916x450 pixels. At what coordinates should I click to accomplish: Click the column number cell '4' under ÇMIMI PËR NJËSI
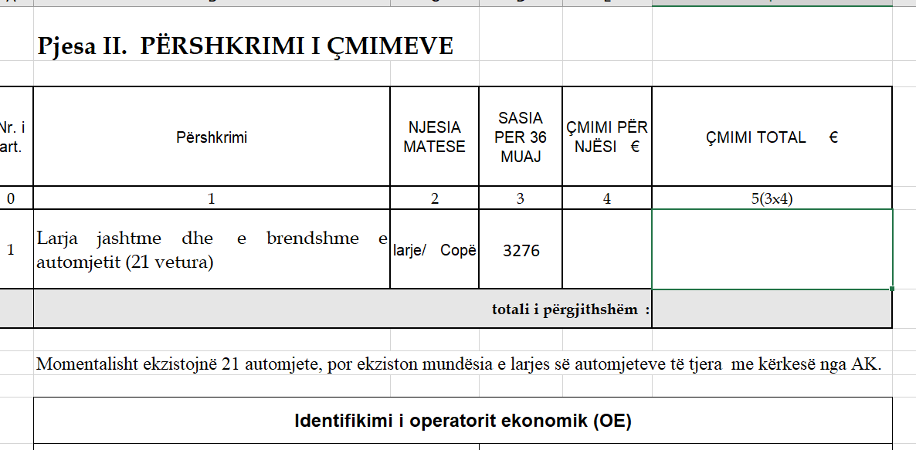607,198
